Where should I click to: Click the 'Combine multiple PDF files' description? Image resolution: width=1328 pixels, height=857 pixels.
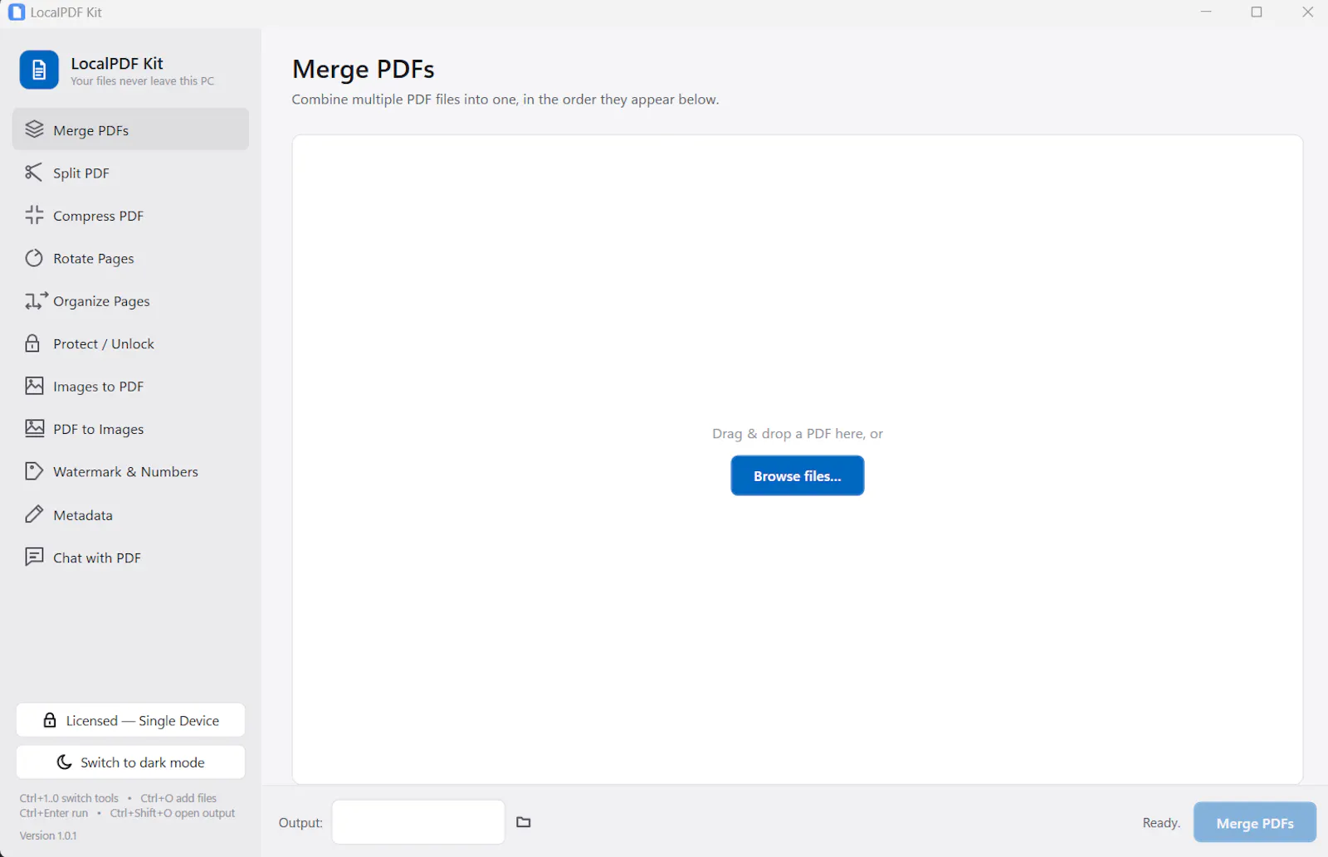[505, 100]
